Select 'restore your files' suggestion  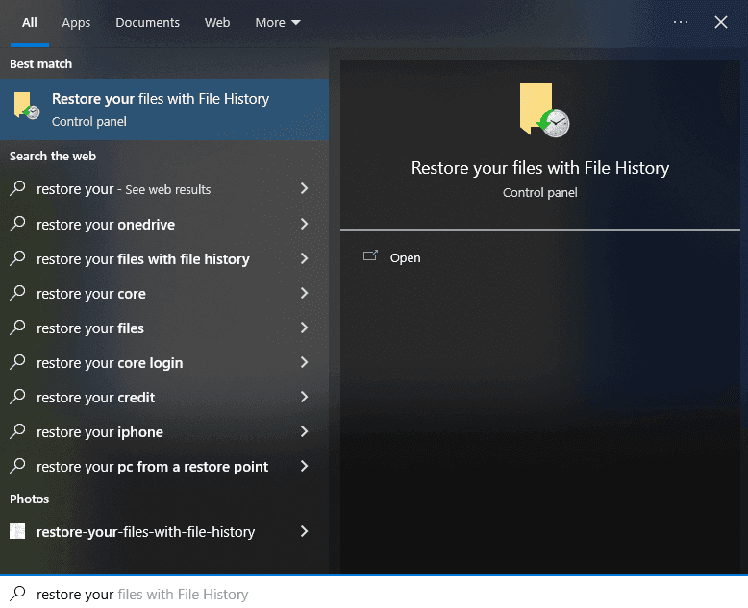pyautogui.click(x=164, y=328)
